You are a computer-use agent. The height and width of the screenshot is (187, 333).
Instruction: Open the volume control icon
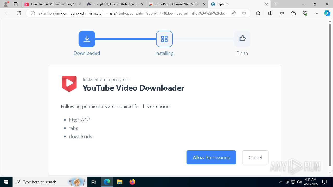pyautogui.click(x=299, y=182)
